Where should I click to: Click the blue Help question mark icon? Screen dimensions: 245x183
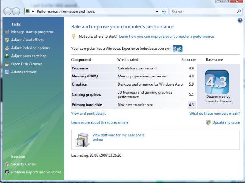tap(240, 20)
